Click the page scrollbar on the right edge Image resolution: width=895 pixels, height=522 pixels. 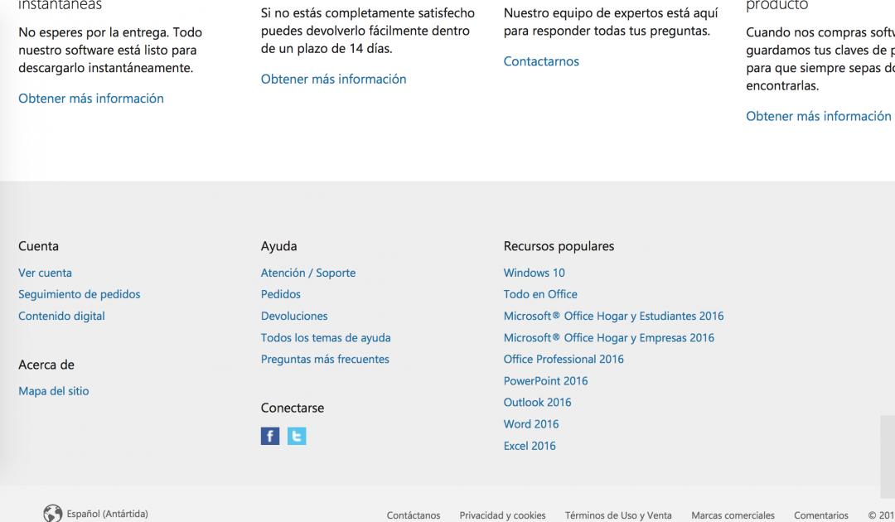point(887,456)
